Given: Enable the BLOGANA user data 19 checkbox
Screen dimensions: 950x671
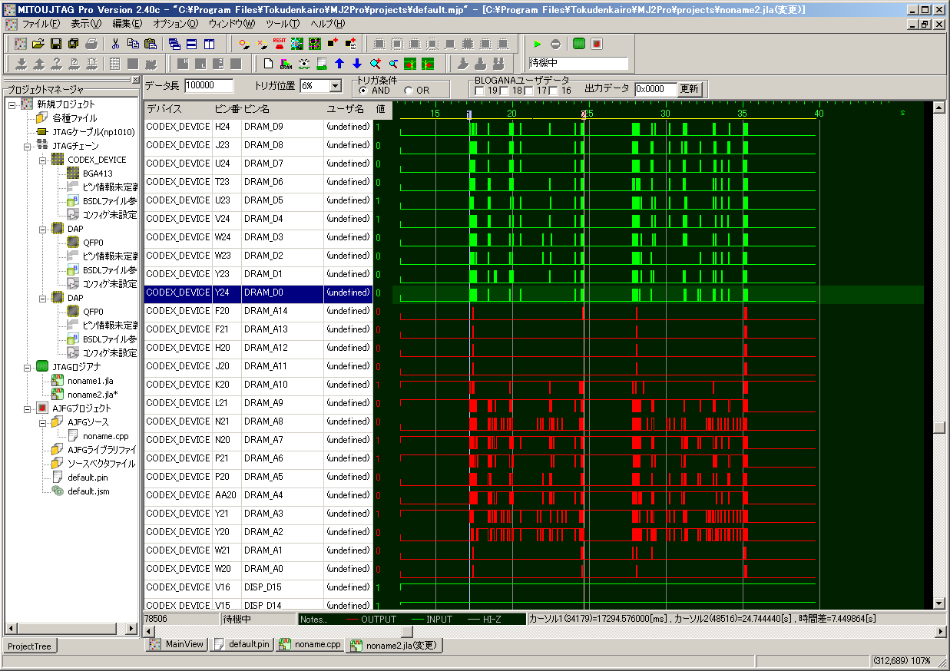Looking at the screenshot, I should [480, 91].
